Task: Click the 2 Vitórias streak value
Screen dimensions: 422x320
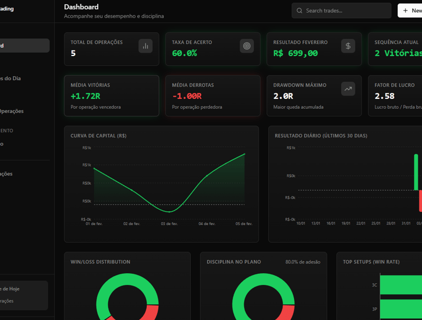Action: point(398,53)
